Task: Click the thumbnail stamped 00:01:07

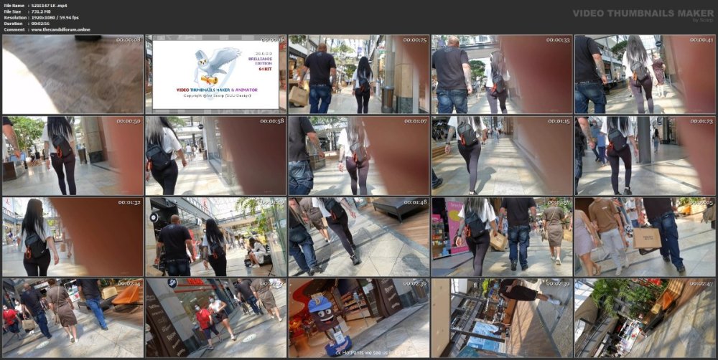Action: click(359, 156)
